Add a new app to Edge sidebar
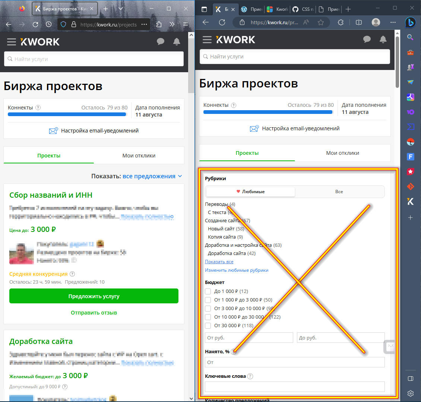 410,217
